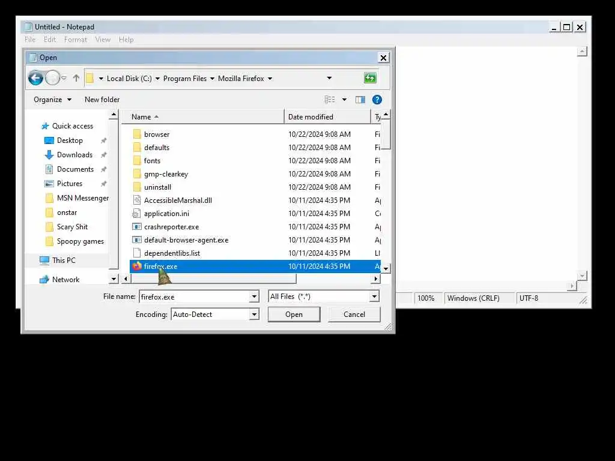Click the file list horizontal scrollbar thumb
The height and width of the screenshot is (461, 615).
[x=213, y=279]
